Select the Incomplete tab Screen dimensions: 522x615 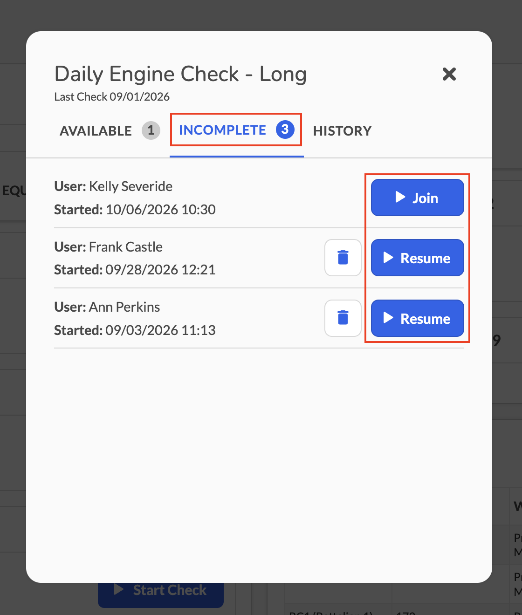coord(237,130)
